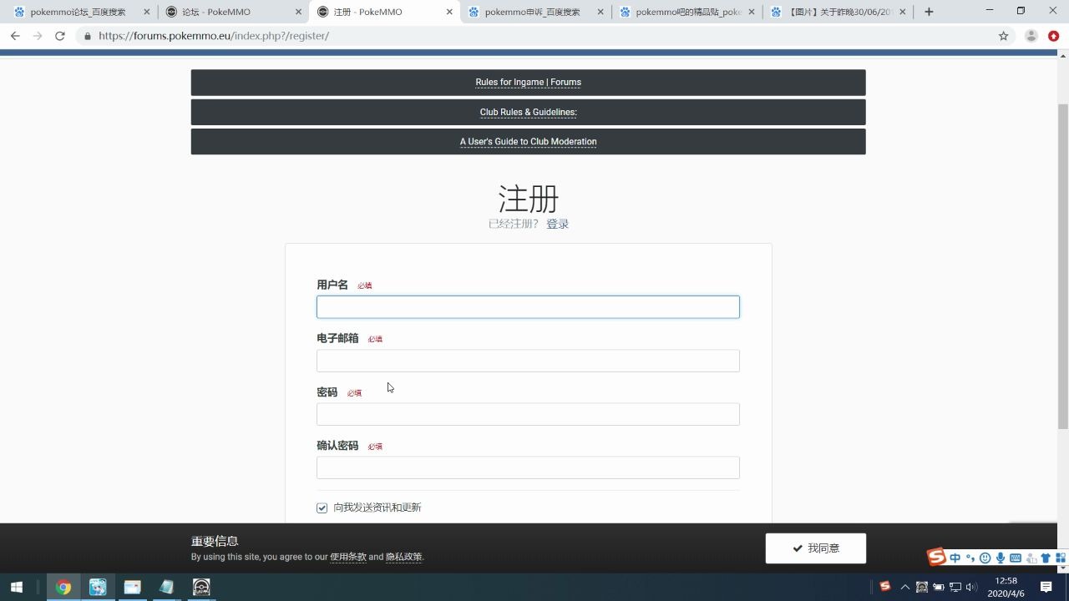Click Sogou icon in system tray
Screen dimensions: 1069x601
(885, 587)
